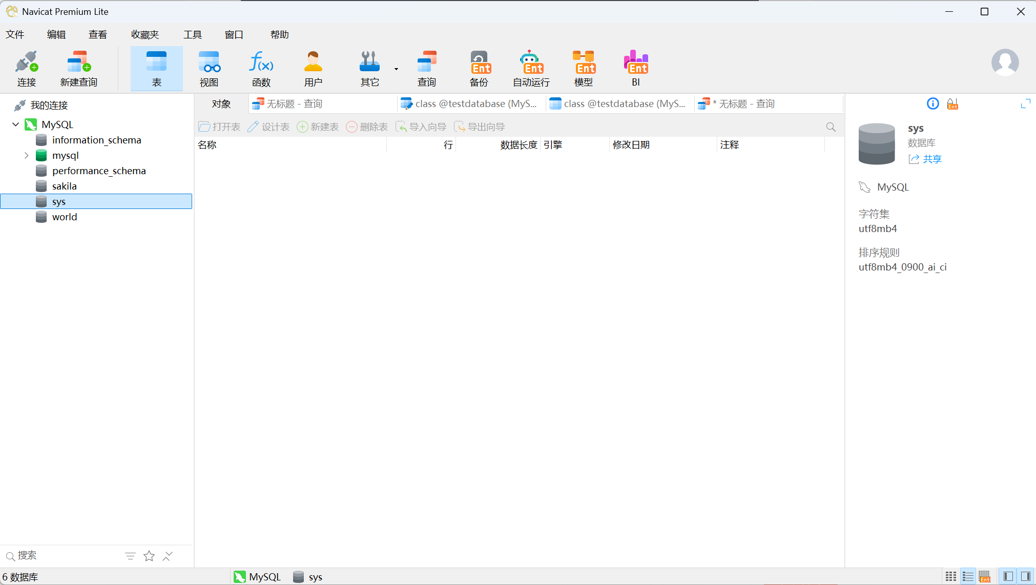
Task: Open the Function (函数) objects icon
Action: point(261,68)
